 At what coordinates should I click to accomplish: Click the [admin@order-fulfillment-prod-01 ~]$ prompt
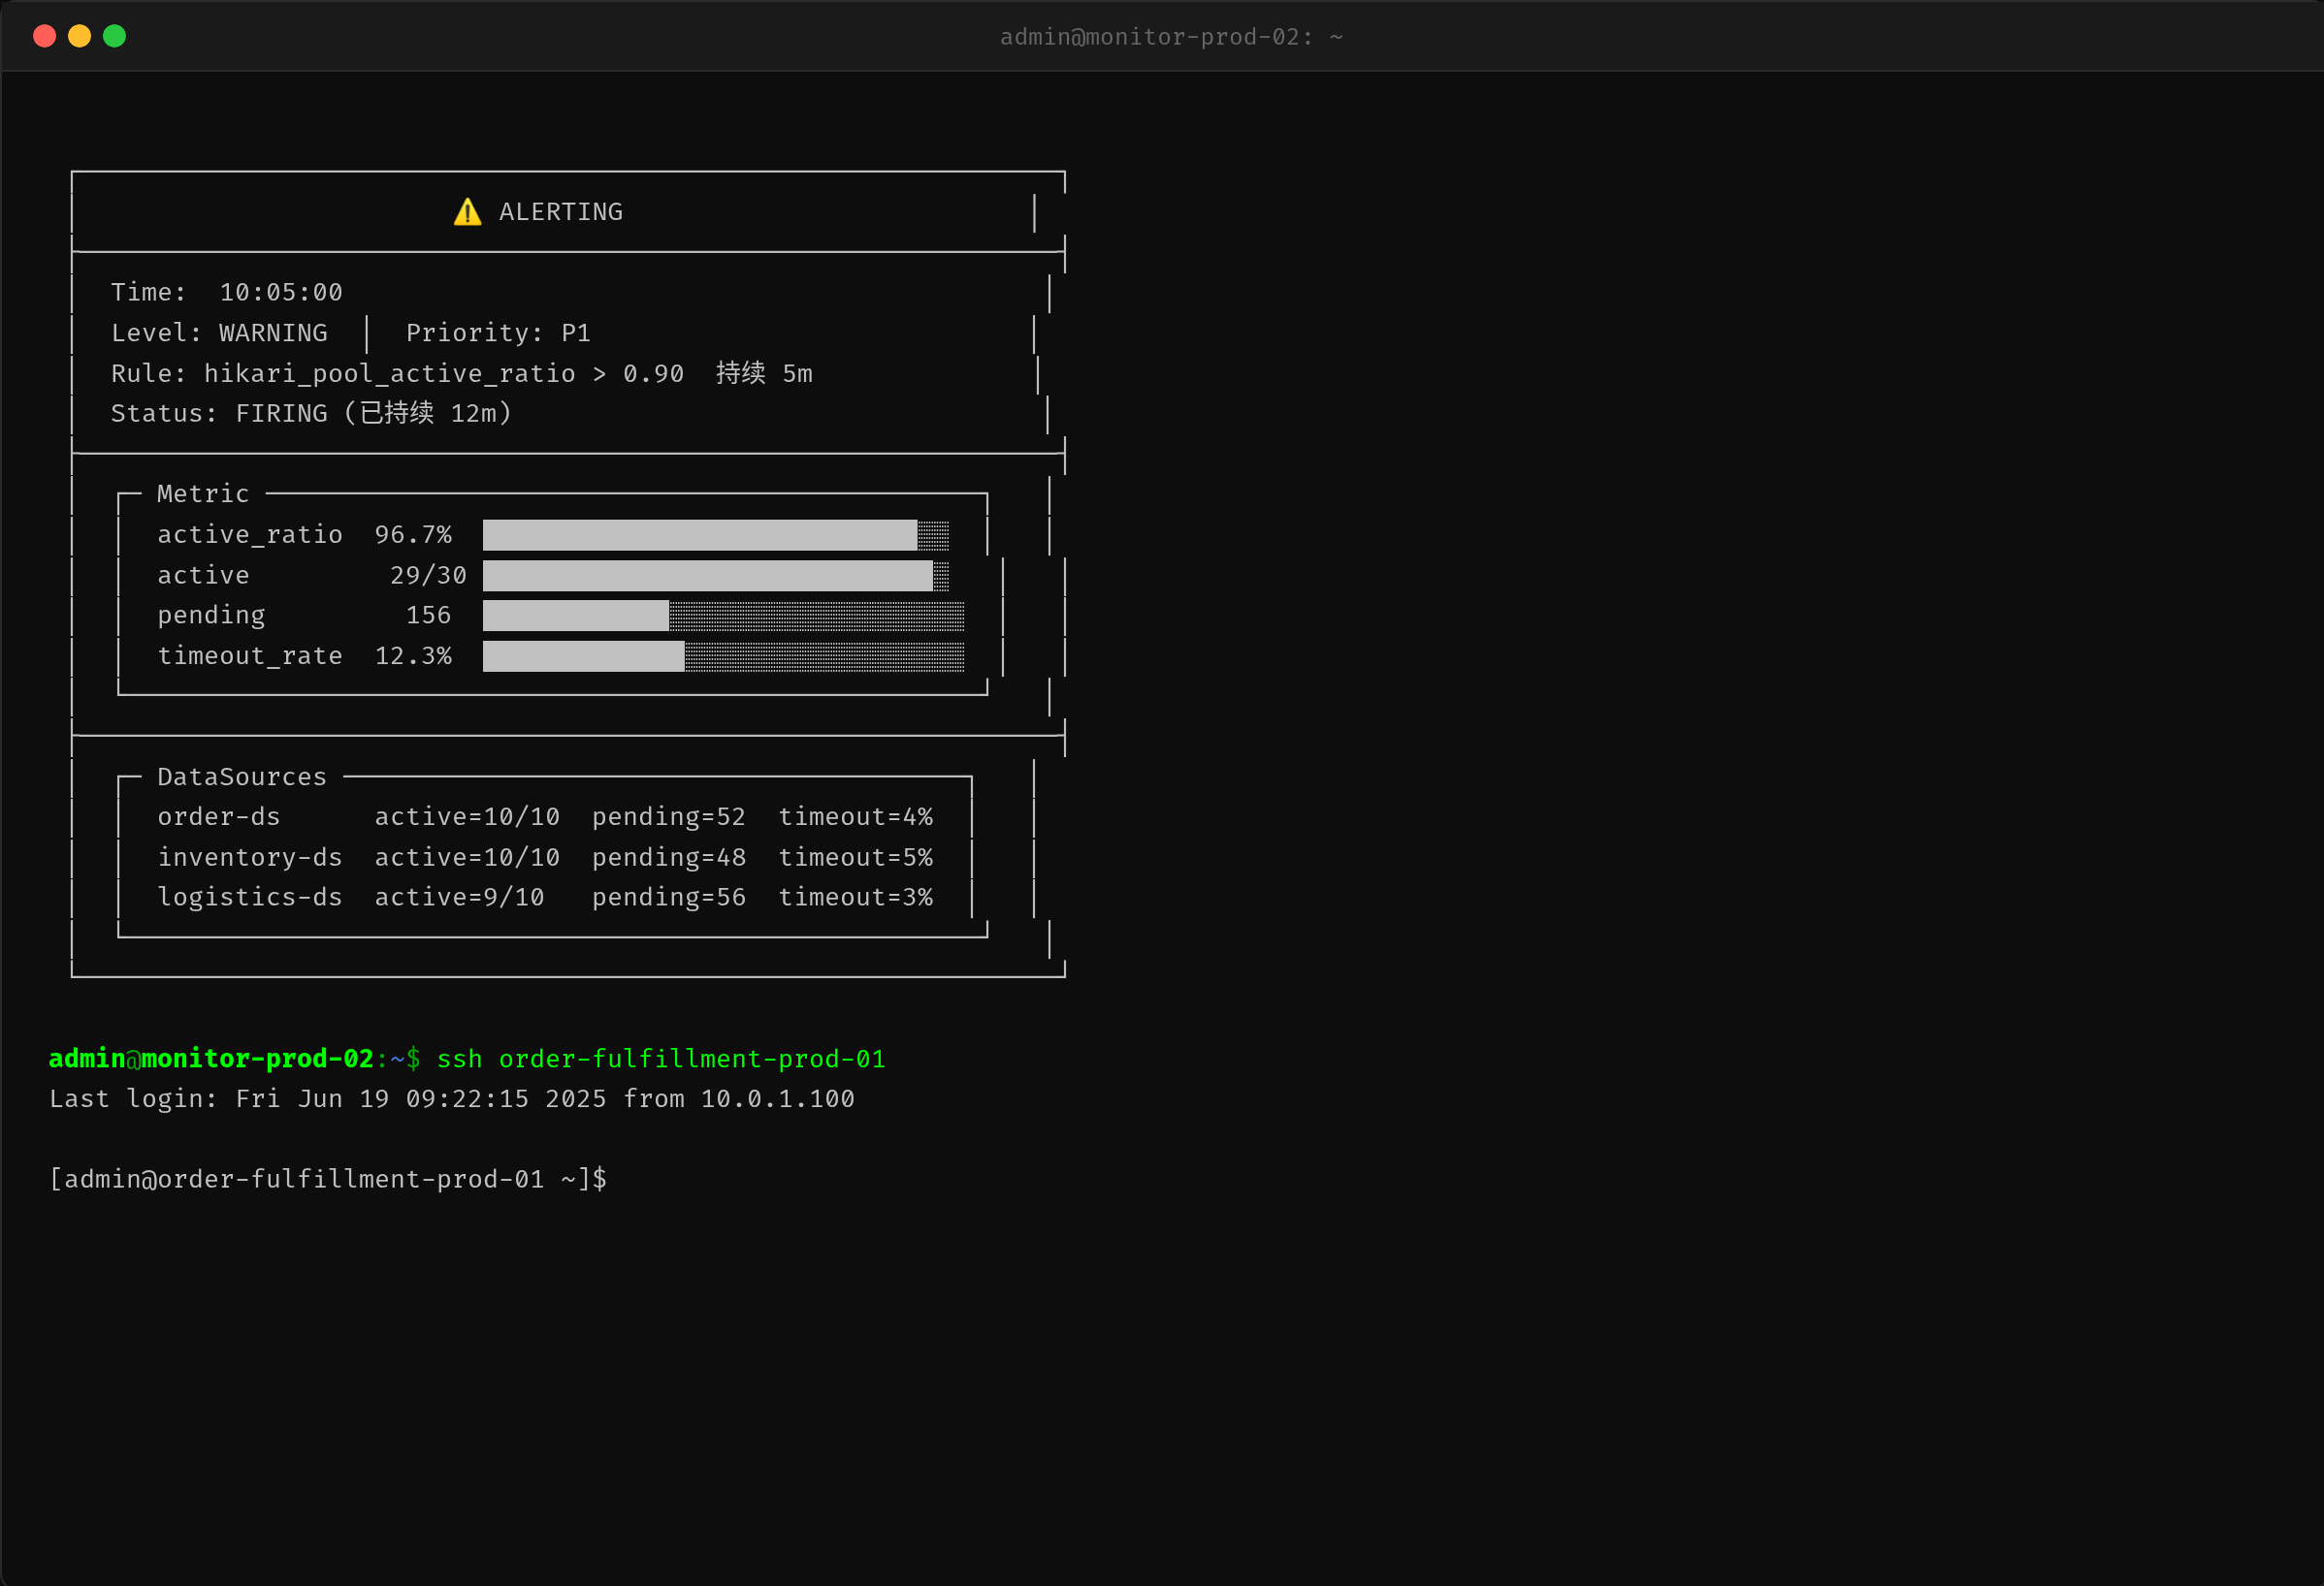(328, 1179)
